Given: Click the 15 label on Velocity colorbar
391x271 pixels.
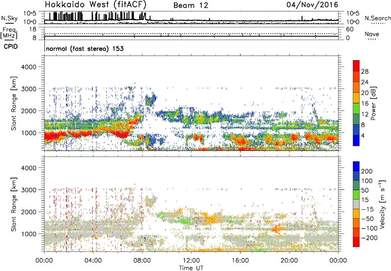Looking at the screenshot, I should point(365,200).
